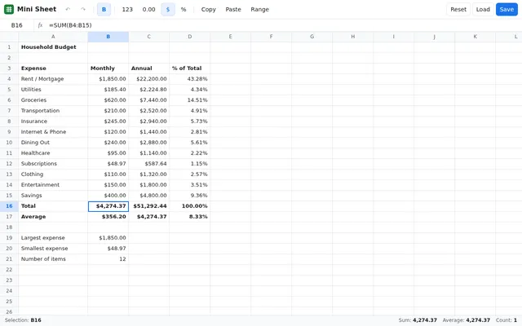Select row 1 header
This screenshot has height=326, width=522.
(9, 47)
